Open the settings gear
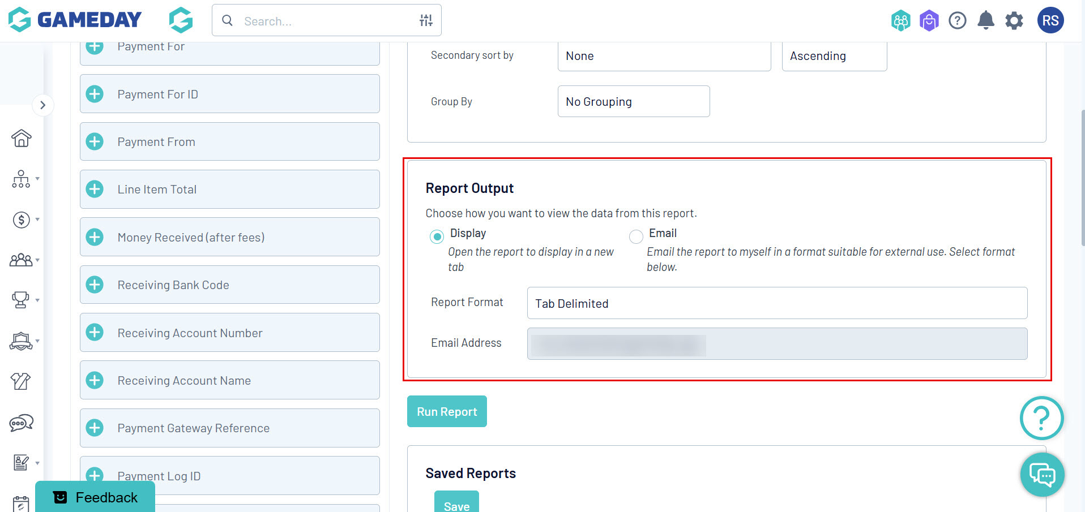 click(1014, 21)
